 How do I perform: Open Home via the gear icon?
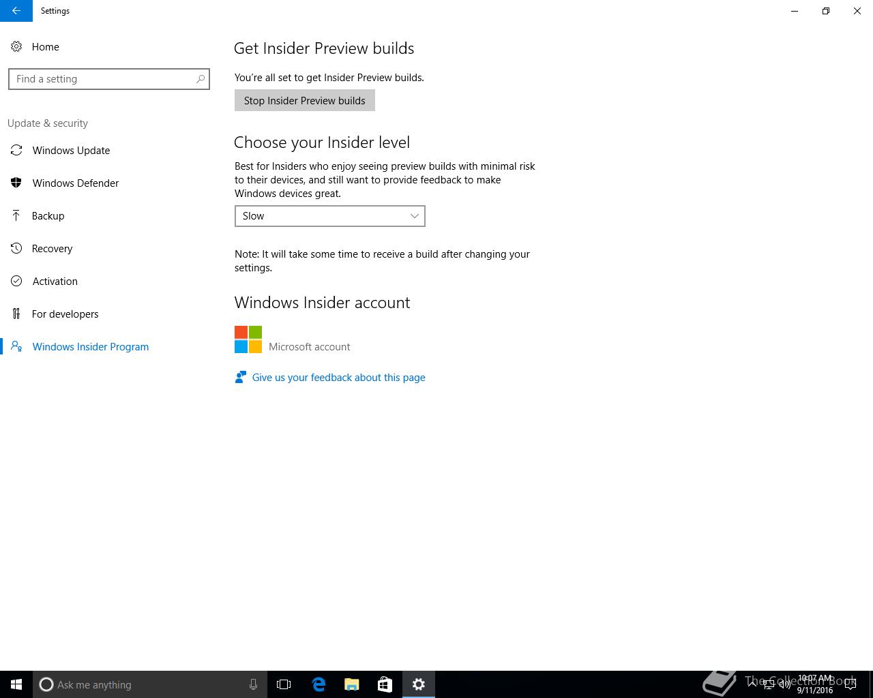point(16,47)
